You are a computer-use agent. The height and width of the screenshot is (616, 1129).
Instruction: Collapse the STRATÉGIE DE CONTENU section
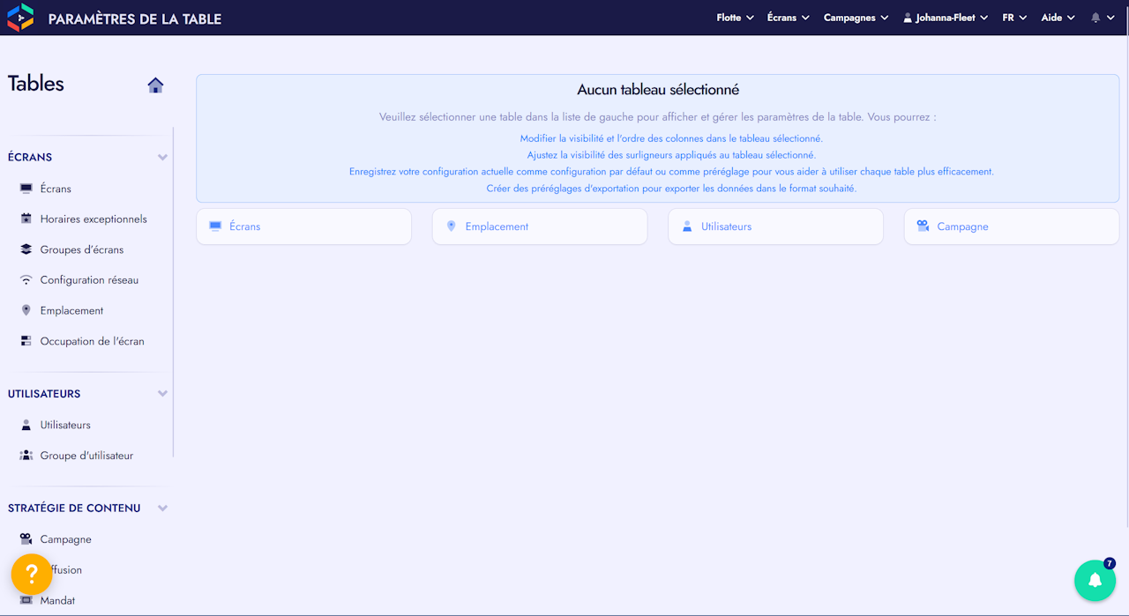[162, 508]
